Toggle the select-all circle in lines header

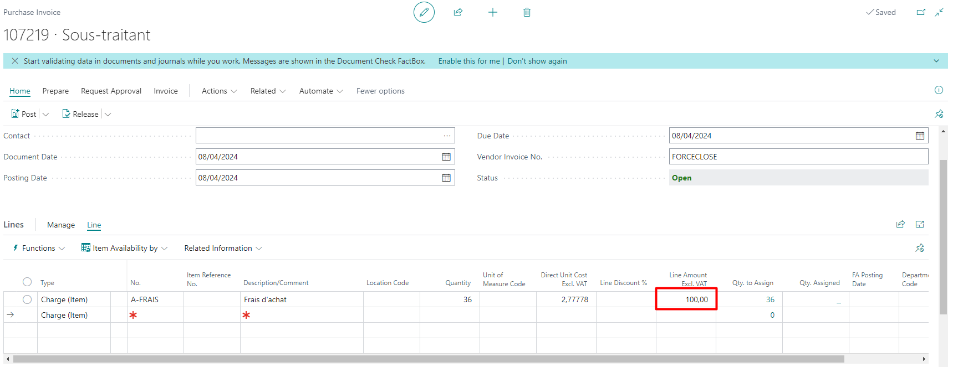[27, 282]
